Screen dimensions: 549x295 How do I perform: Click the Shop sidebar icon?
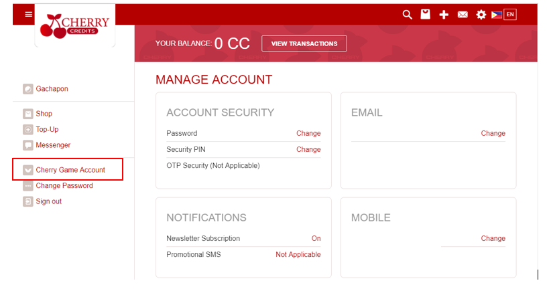coord(28,114)
